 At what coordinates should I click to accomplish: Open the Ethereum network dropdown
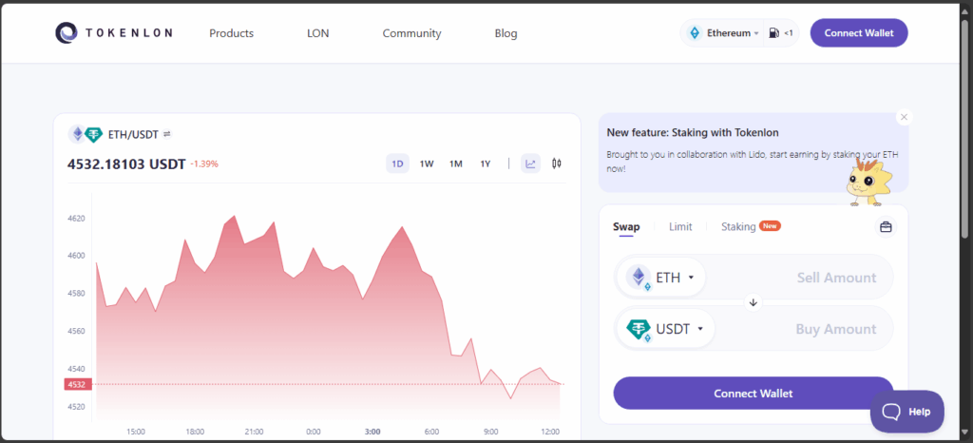(724, 33)
